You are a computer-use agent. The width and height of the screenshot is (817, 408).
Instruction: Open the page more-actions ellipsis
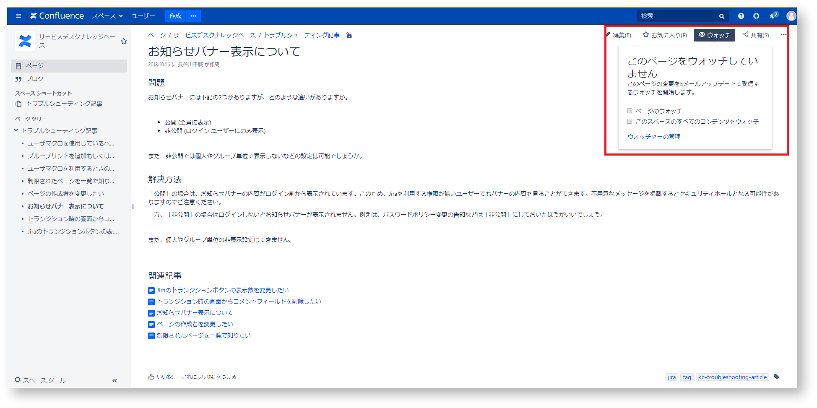[x=783, y=35]
